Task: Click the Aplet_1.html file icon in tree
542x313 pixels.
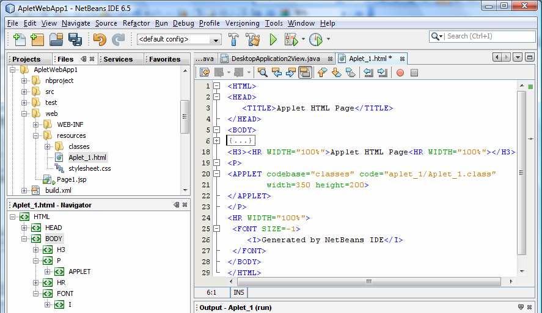Action: coord(59,157)
